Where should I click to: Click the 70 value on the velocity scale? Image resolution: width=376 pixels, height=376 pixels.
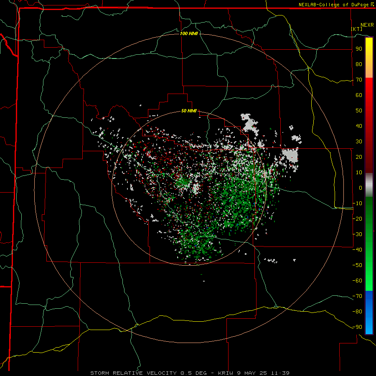click(x=359, y=80)
